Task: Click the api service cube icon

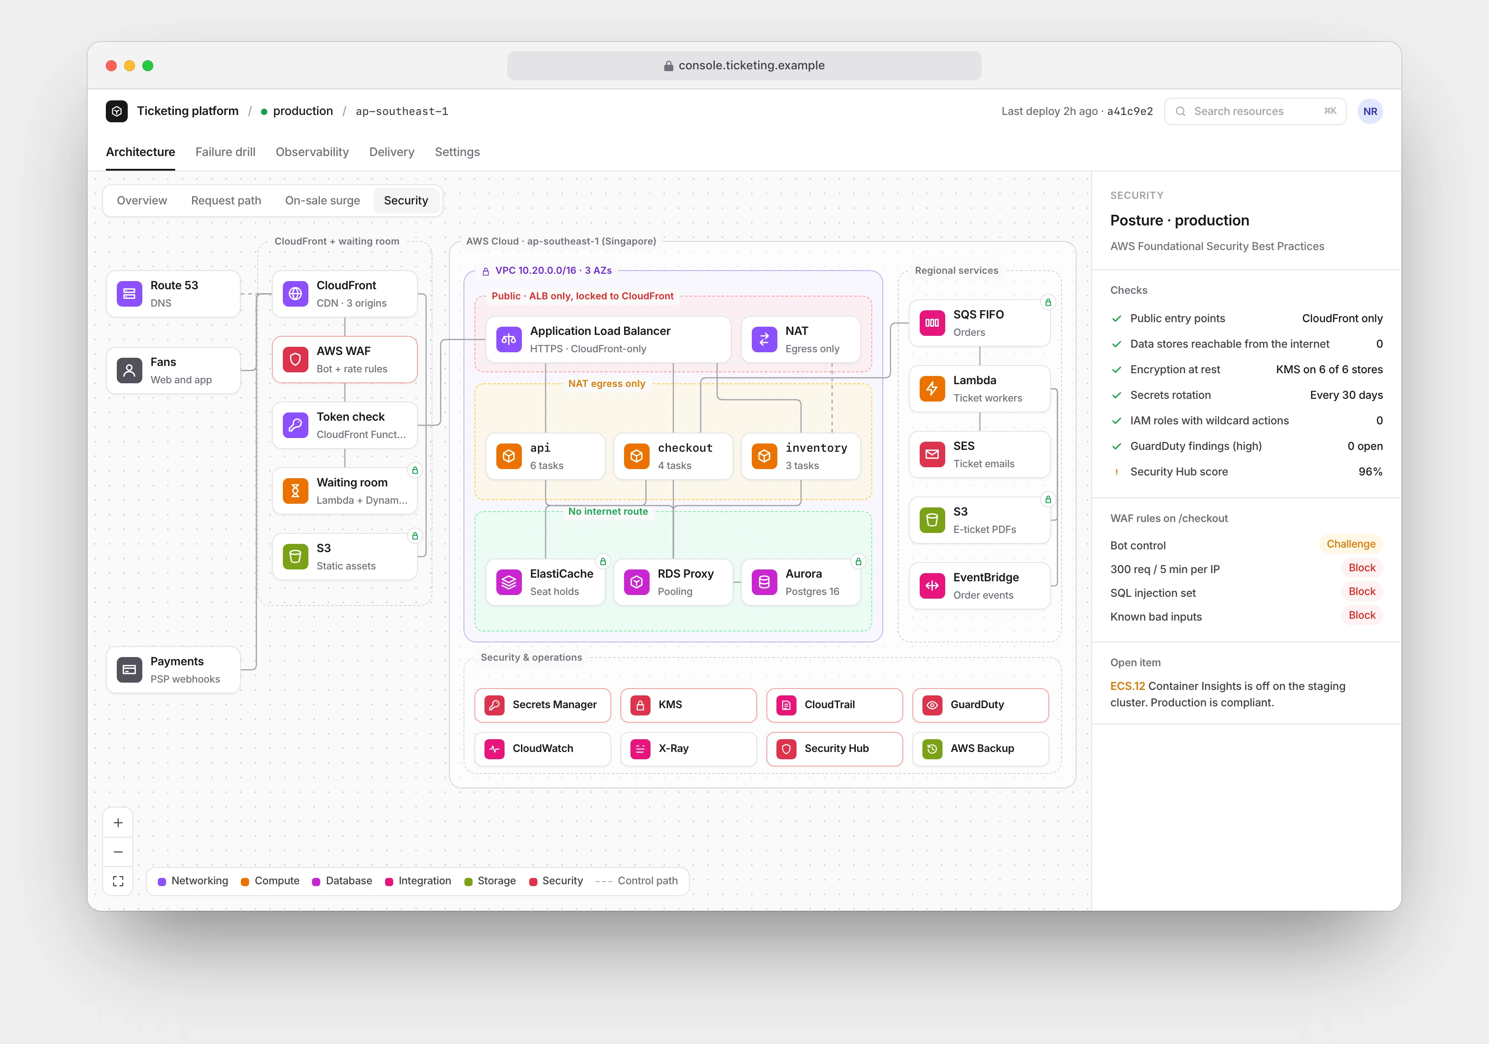Action: [x=509, y=455]
